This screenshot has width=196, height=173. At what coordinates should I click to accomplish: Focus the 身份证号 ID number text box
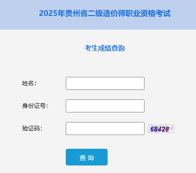pyautogui.click(x=105, y=106)
